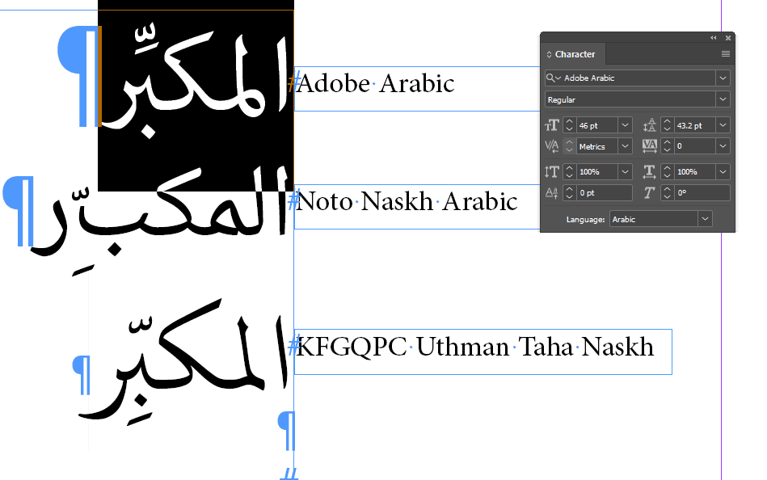Click the 43.2 pt leading field
767x480 pixels.
[x=694, y=125]
